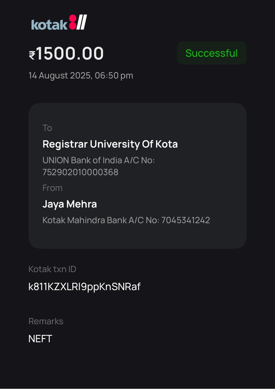275x389 pixels.
Task: Click recipient Registrar University Of Kota
Action: coord(110,144)
